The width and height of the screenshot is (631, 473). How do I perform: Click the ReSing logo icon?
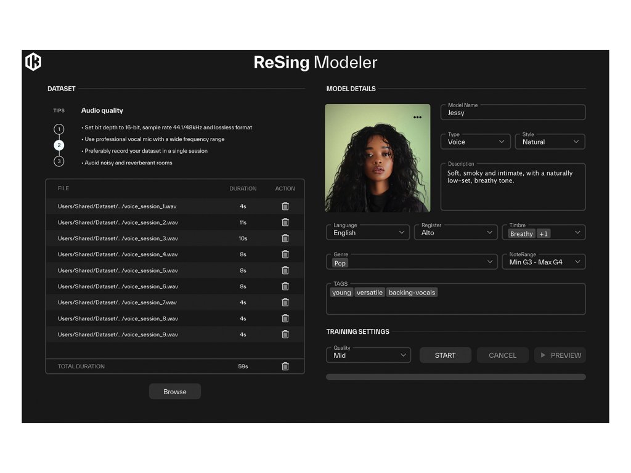click(33, 62)
